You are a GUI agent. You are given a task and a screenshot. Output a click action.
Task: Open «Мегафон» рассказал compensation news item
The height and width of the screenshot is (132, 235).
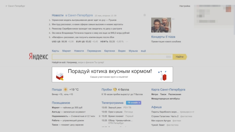[x=83, y=37]
